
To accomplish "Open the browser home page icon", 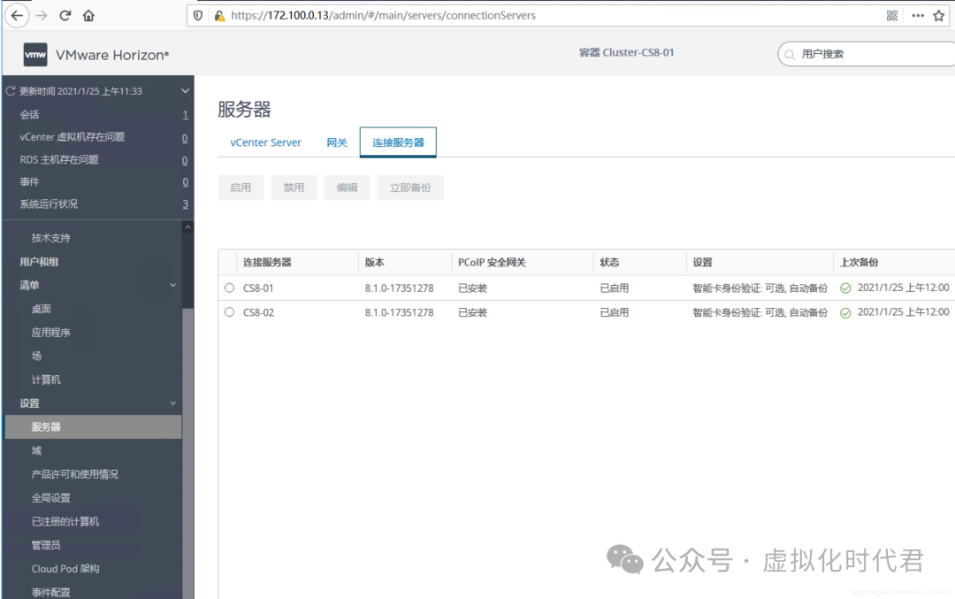I will point(89,16).
